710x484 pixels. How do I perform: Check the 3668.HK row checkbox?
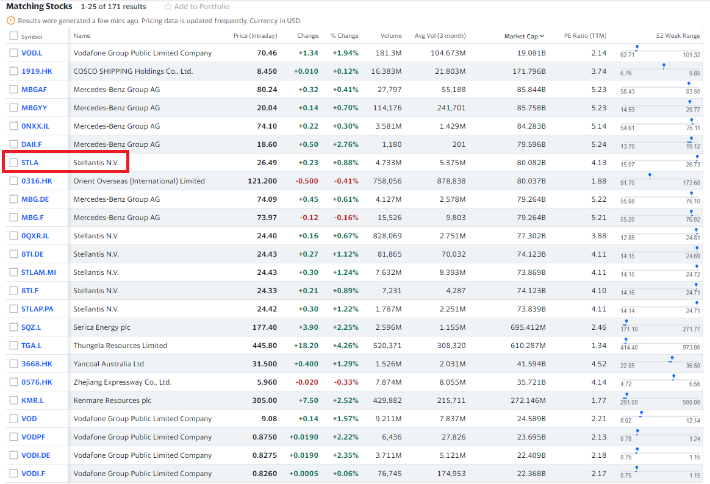click(x=13, y=364)
